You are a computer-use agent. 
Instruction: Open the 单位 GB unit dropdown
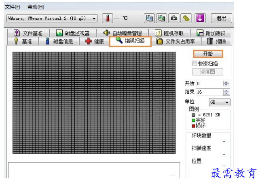click(x=220, y=102)
